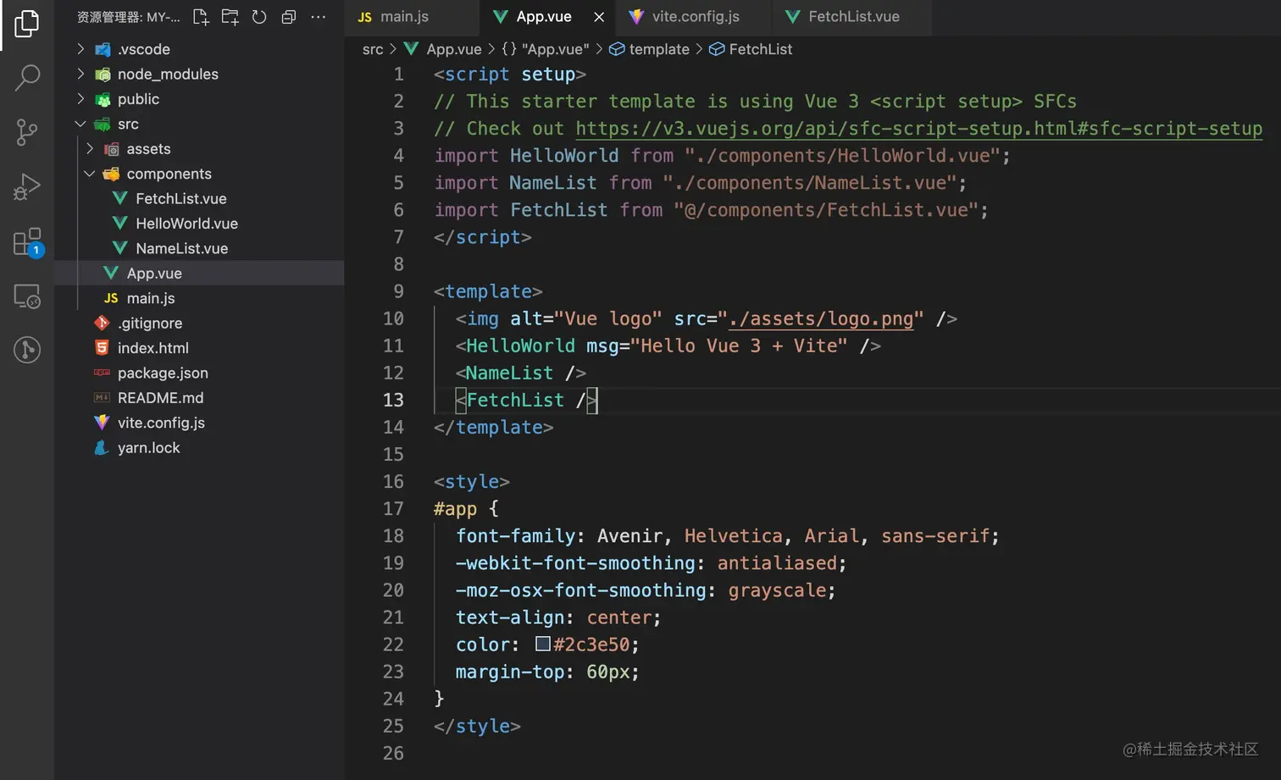Open package.json in file tree

click(199, 373)
